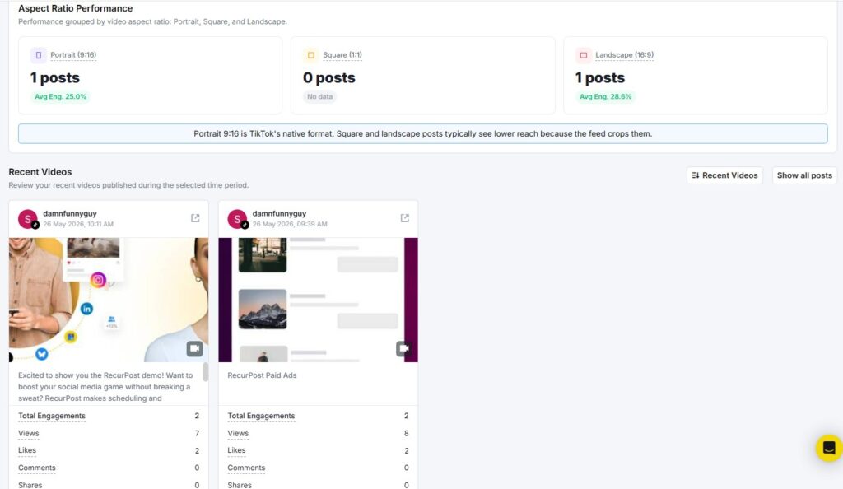The height and width of the screenshot is (489, 843).
Task: Click video camera icon on Paid Ads thumbnail
Action: [x=403, y=348]
